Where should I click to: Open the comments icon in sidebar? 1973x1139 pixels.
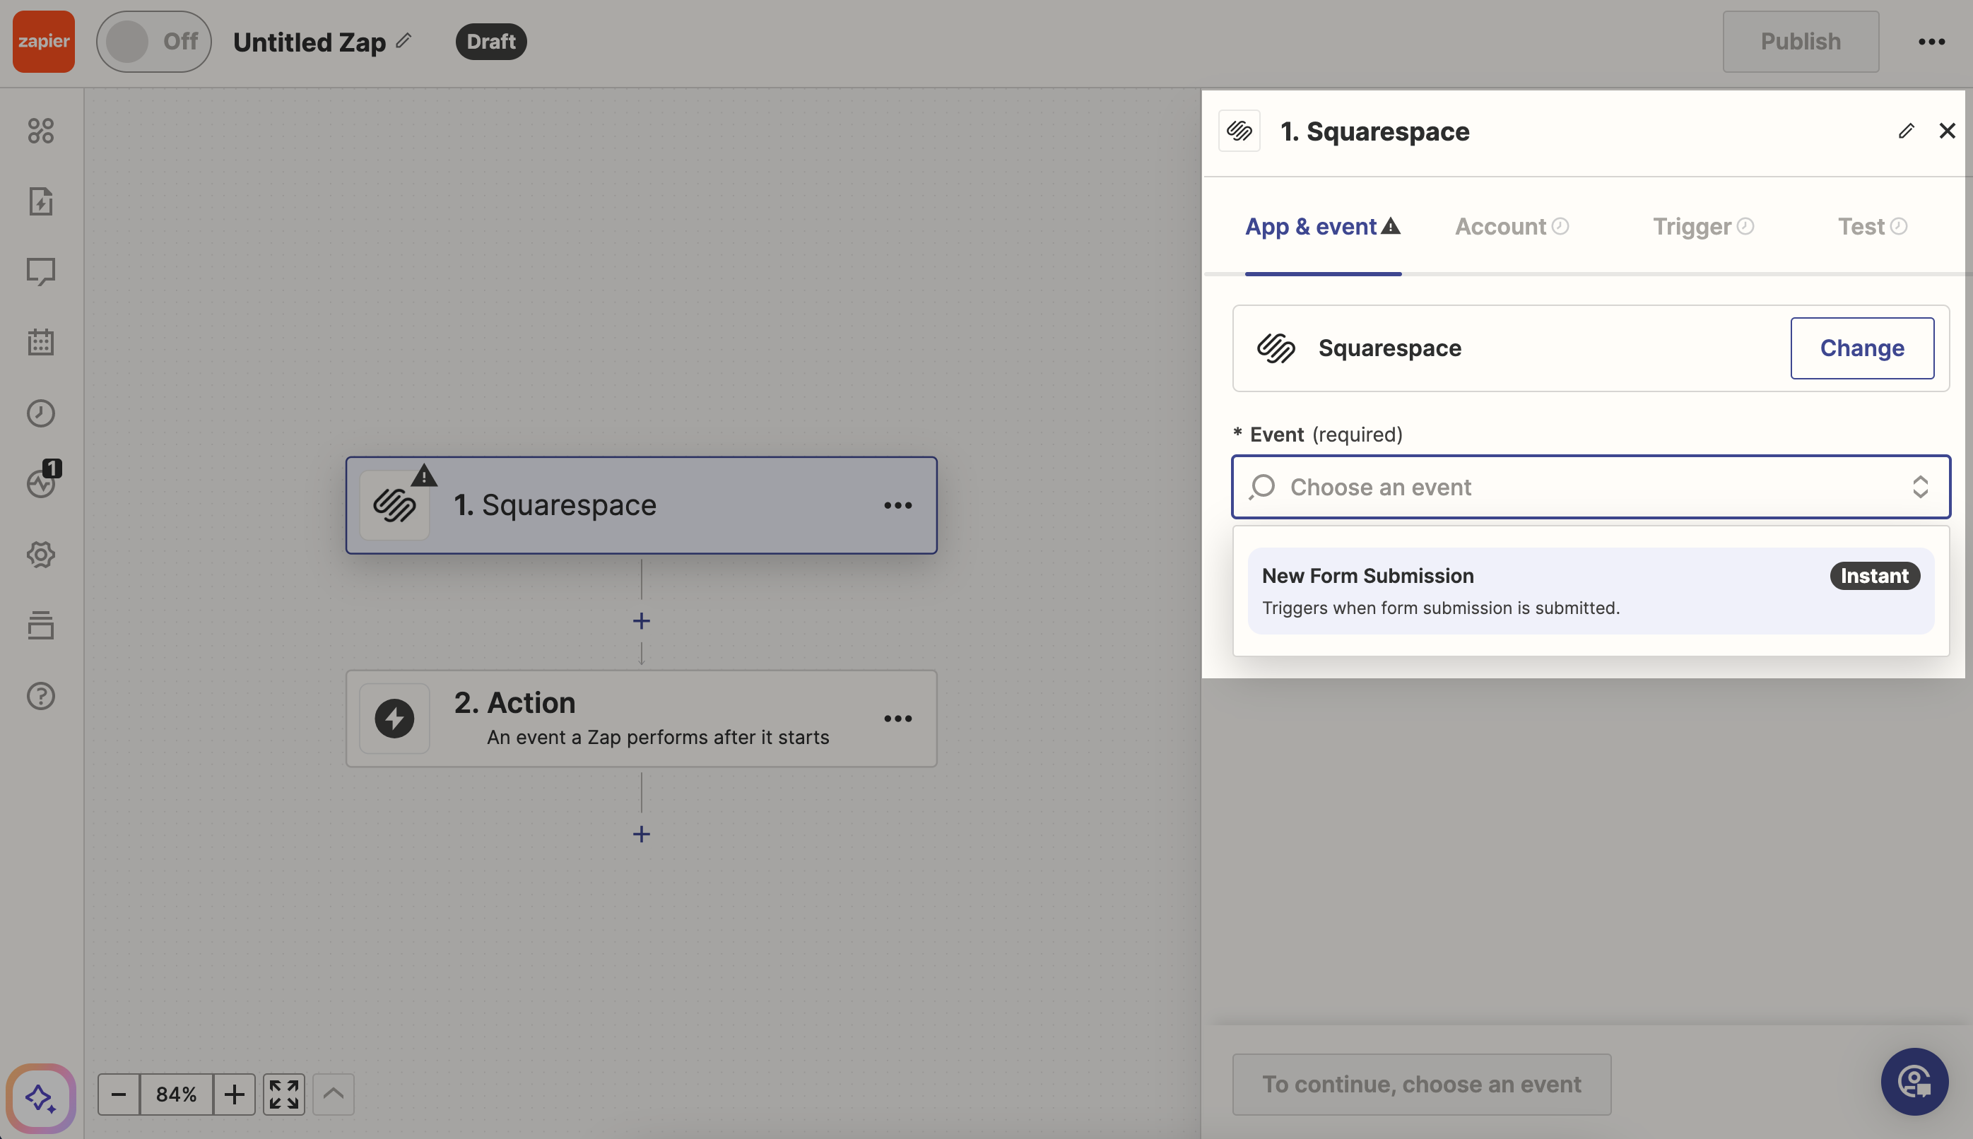[x=41, y=271]
